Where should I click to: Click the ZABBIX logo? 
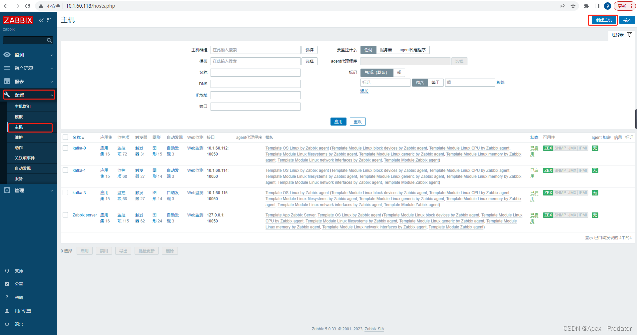pos(18,20)
